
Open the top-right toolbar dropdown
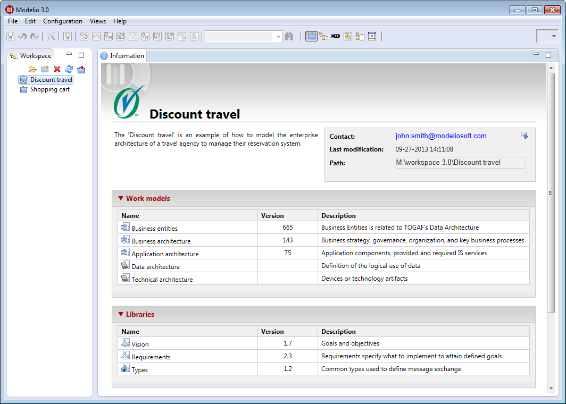tap(554, 36)
